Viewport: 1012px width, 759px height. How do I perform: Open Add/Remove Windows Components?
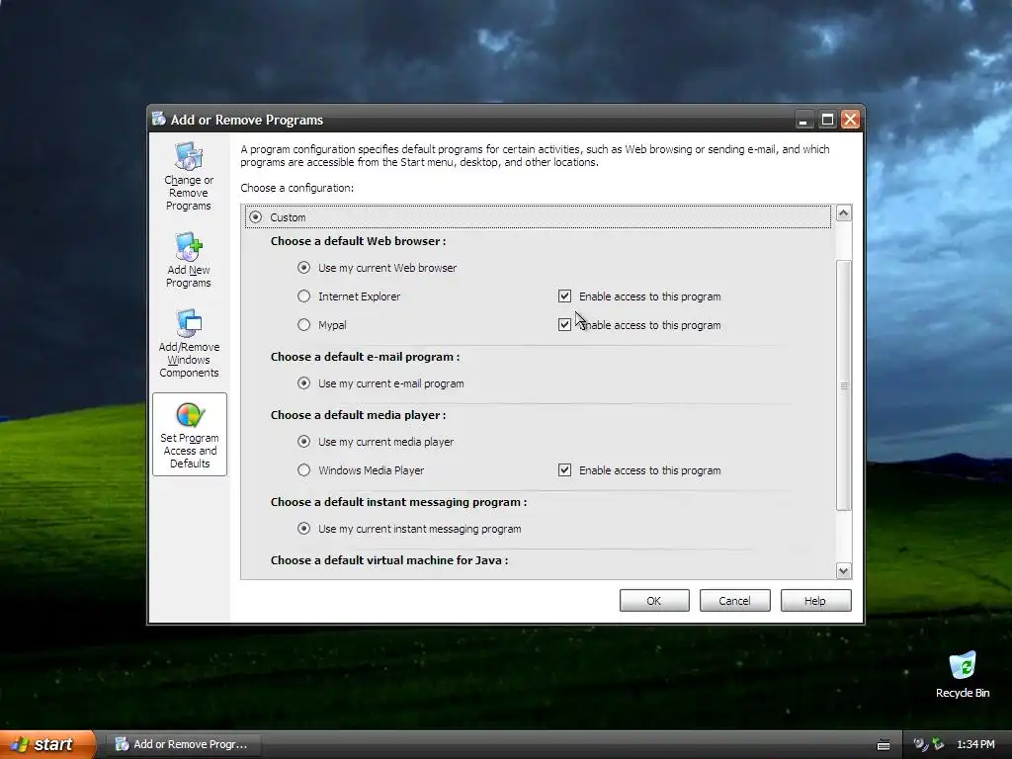pyautogui.click(x=189, y=343)
